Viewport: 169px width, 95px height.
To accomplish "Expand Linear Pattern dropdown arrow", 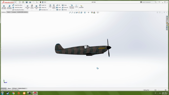I will [x=54, y=10].
